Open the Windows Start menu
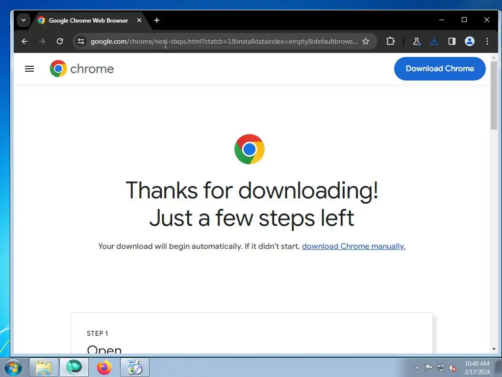 pos(13,367)
